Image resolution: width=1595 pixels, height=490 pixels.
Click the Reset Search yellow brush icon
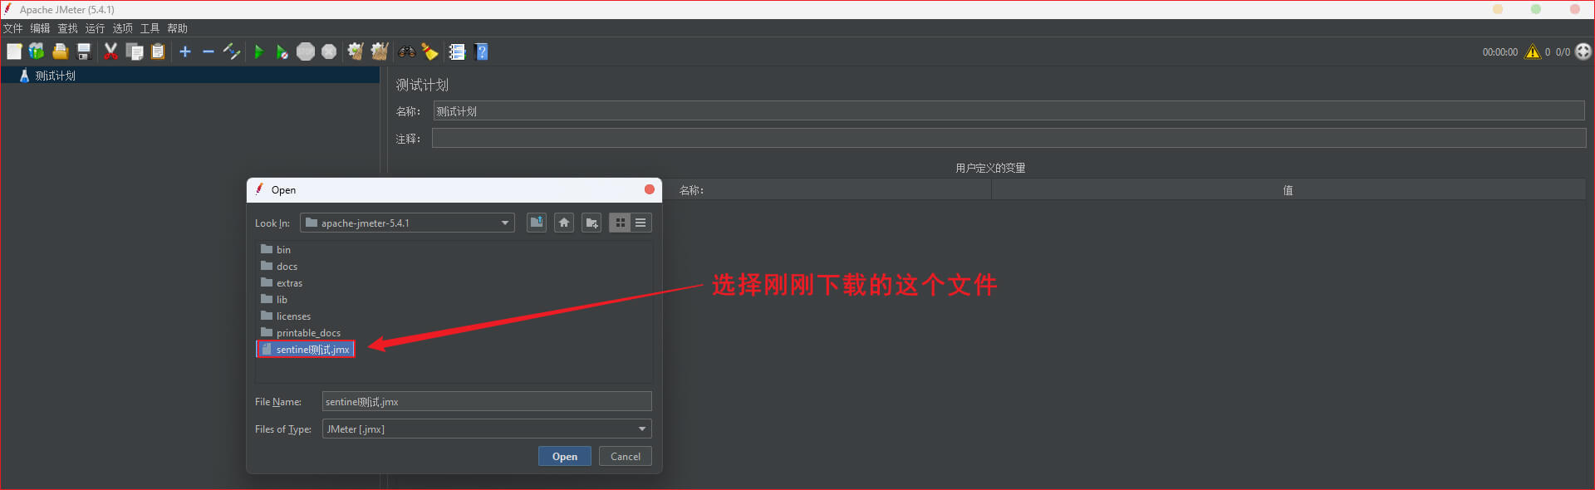pos(429,51)
